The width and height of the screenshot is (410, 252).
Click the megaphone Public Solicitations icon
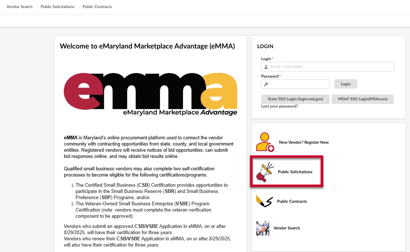[x=265, y=172]
